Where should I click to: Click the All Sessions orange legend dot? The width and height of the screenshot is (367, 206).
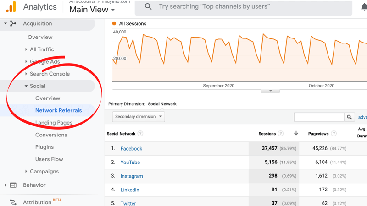click(x=114, y=23)
